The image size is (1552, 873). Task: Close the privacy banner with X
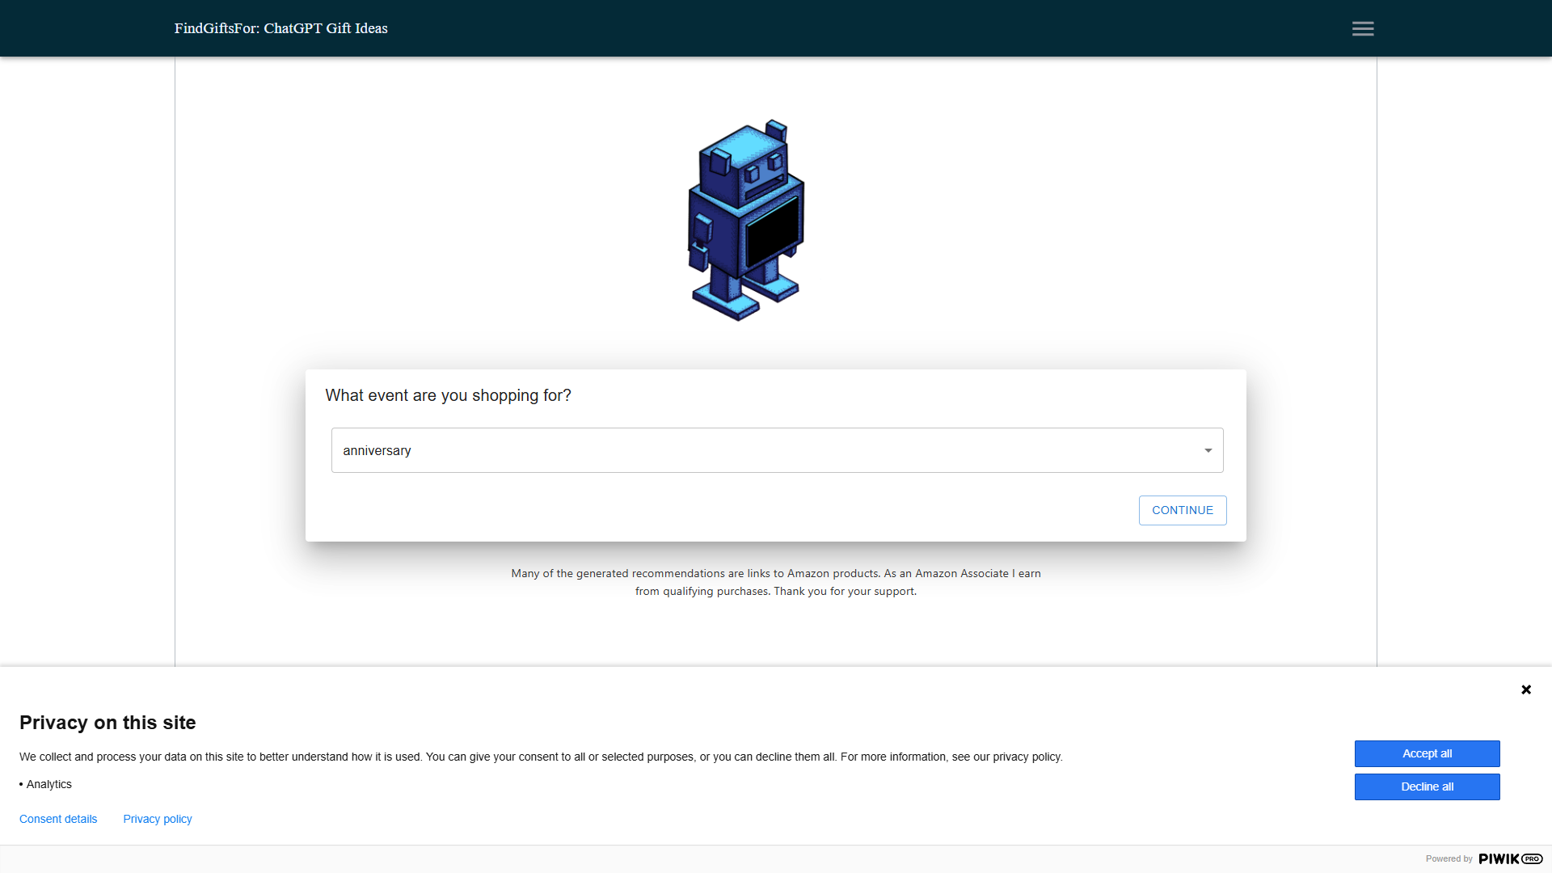tap(1526, 690)
